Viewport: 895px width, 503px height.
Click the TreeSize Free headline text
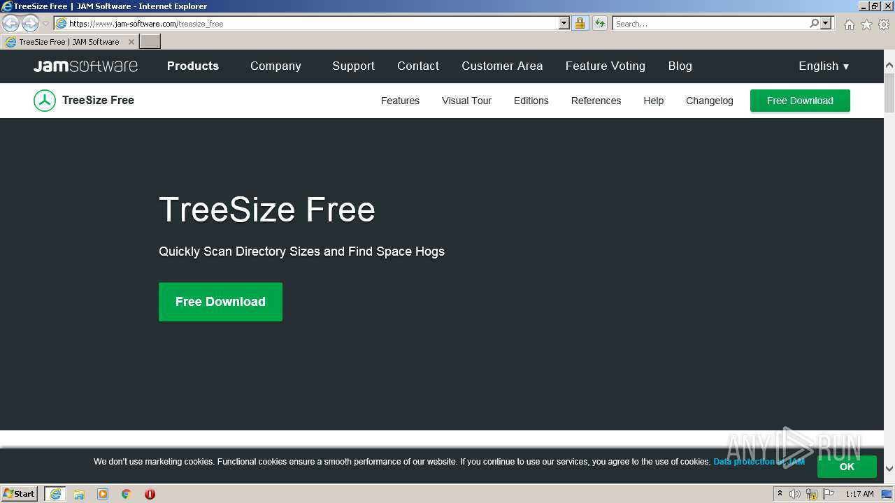pyautogui.click(x=267, y=210)
